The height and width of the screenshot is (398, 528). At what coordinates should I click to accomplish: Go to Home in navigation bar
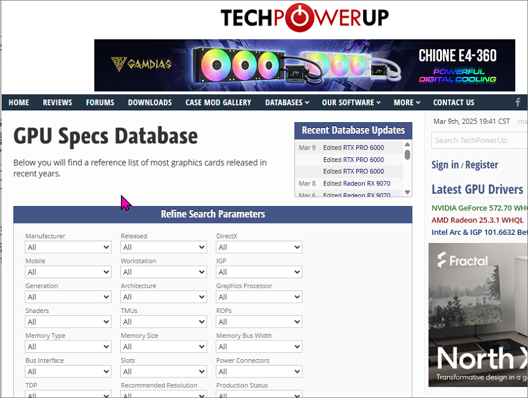(19, 103)
